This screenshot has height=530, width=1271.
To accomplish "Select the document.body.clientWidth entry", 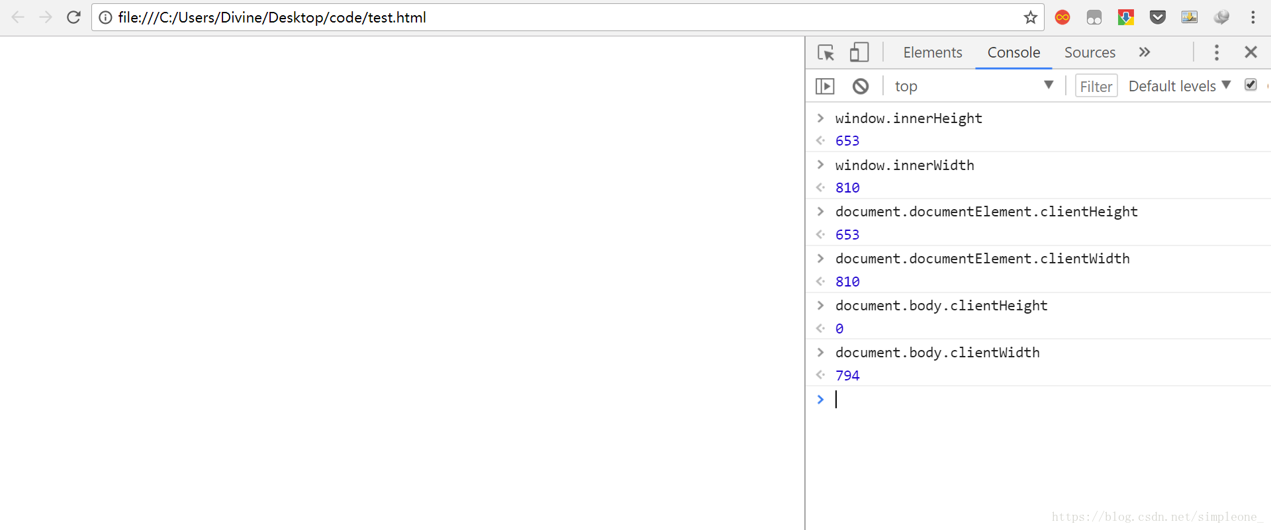I will [x=937, y=353].
